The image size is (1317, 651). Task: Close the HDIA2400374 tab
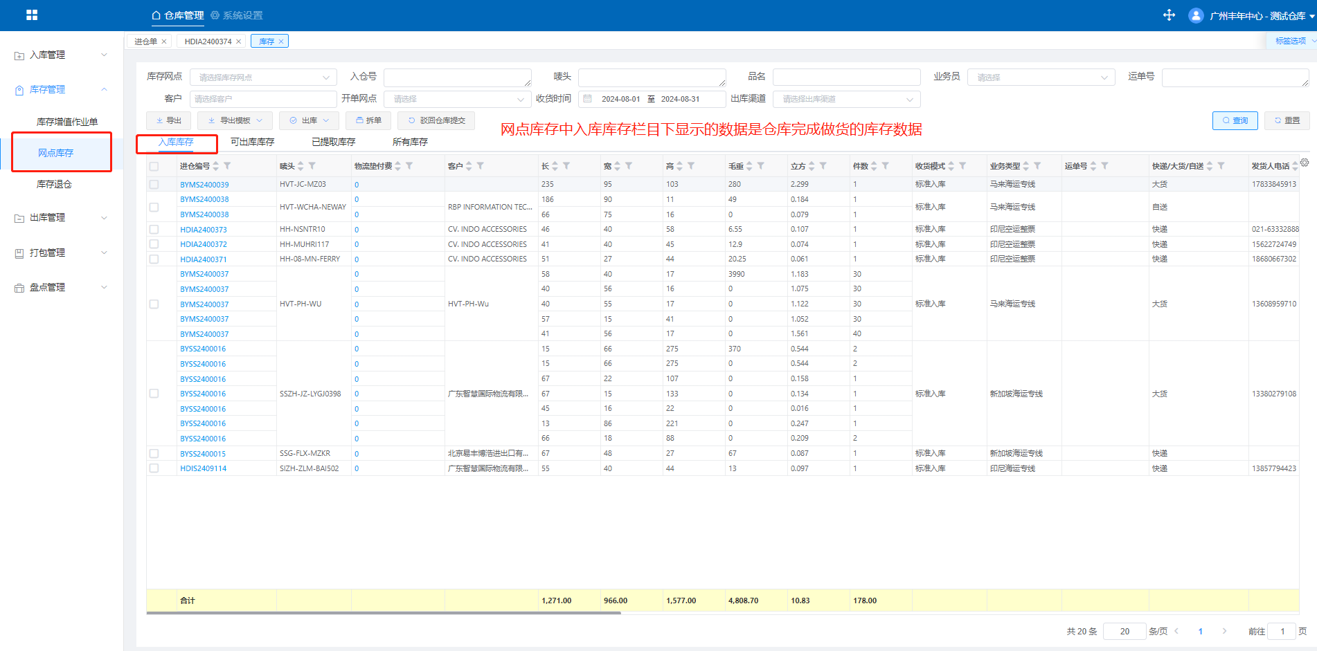pos(239,42)
